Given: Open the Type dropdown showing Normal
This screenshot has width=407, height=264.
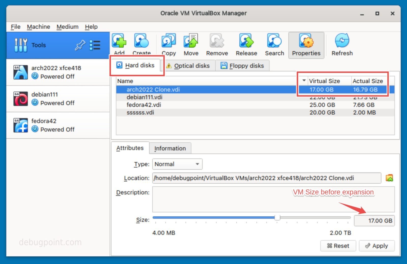Looking at the screenshot, I should 177,164.
